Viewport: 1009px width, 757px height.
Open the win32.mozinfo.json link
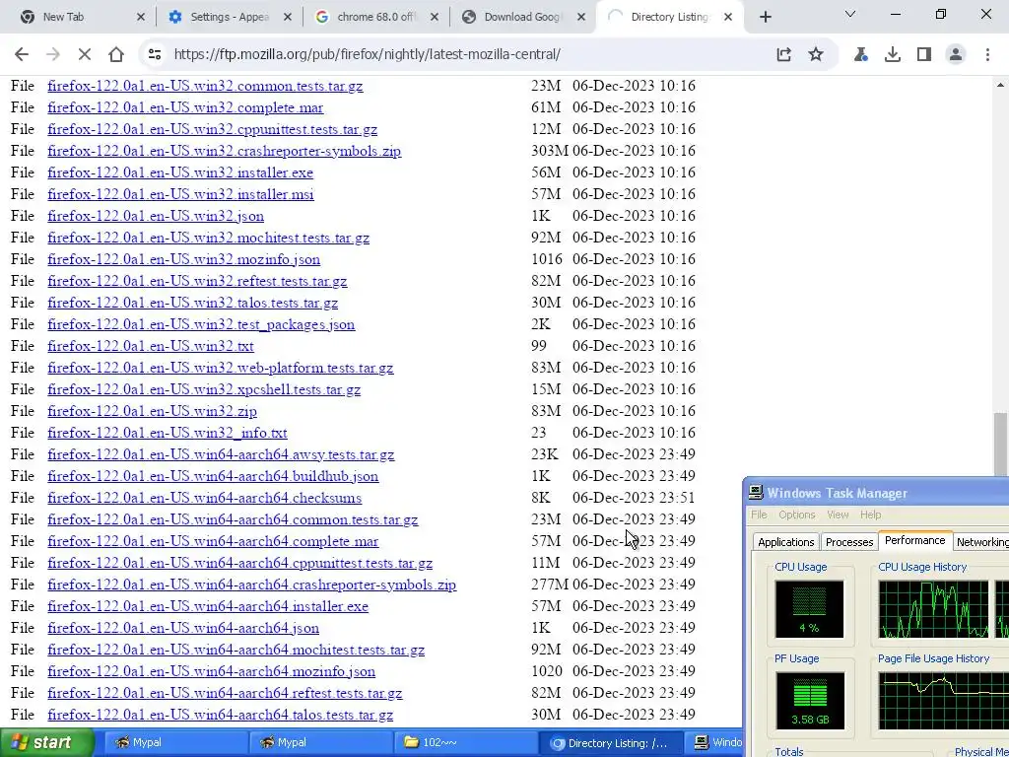(183, 259)
